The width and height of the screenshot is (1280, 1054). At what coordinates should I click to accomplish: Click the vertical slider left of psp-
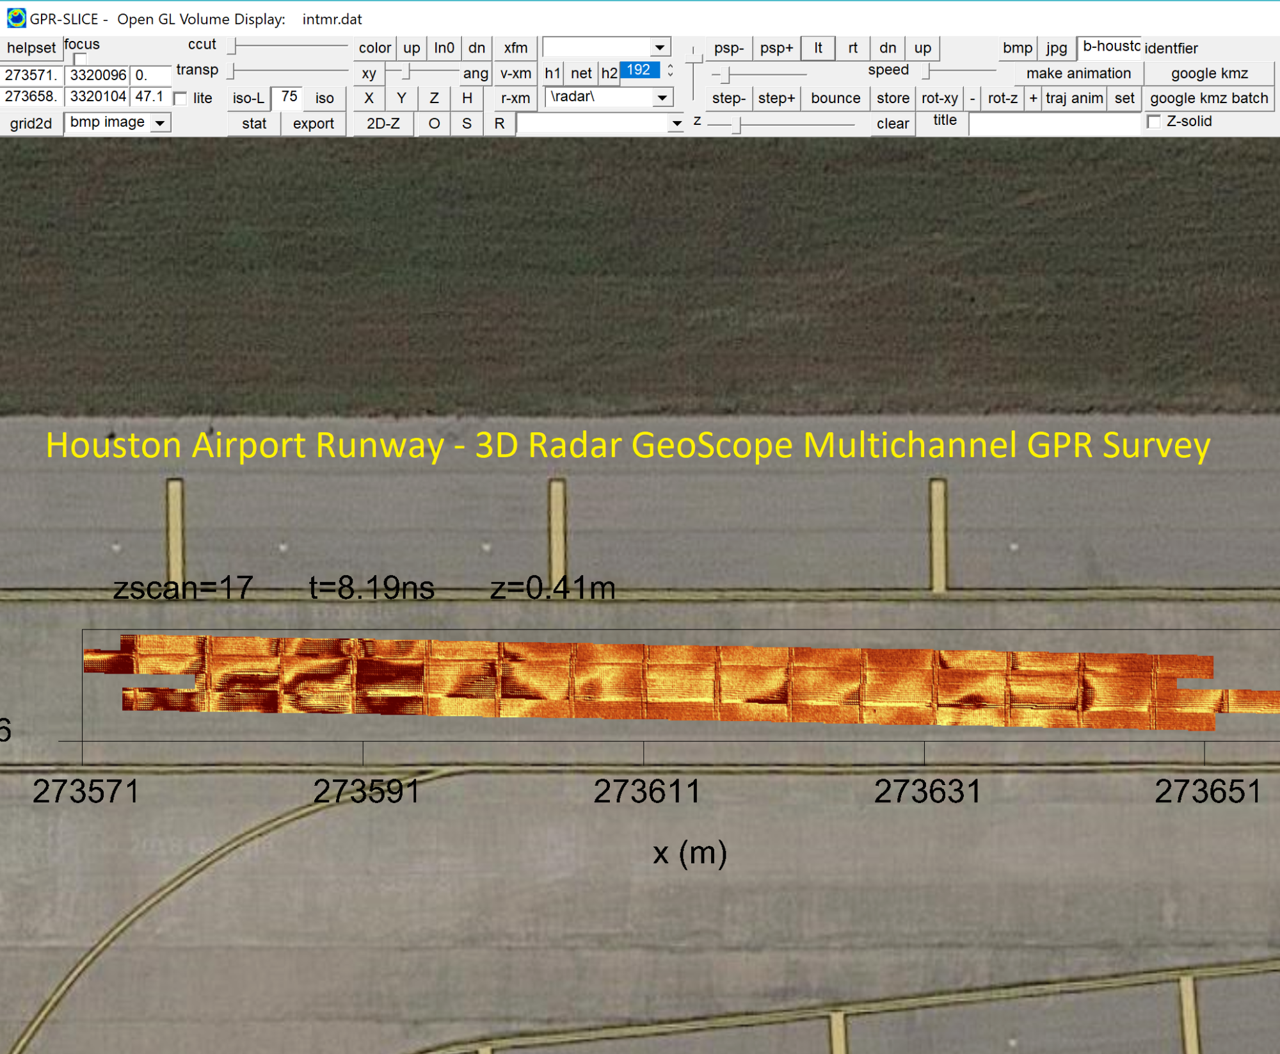tap(693, 74)
